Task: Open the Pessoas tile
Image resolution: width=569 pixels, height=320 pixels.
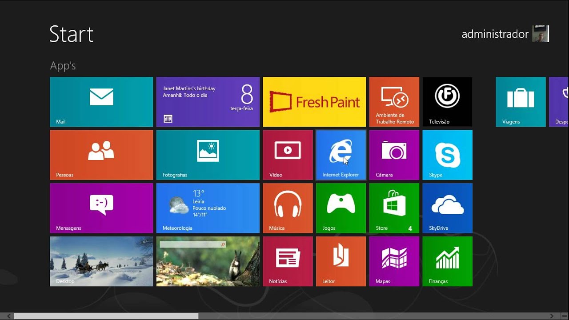Action: (x=101, y=155)
